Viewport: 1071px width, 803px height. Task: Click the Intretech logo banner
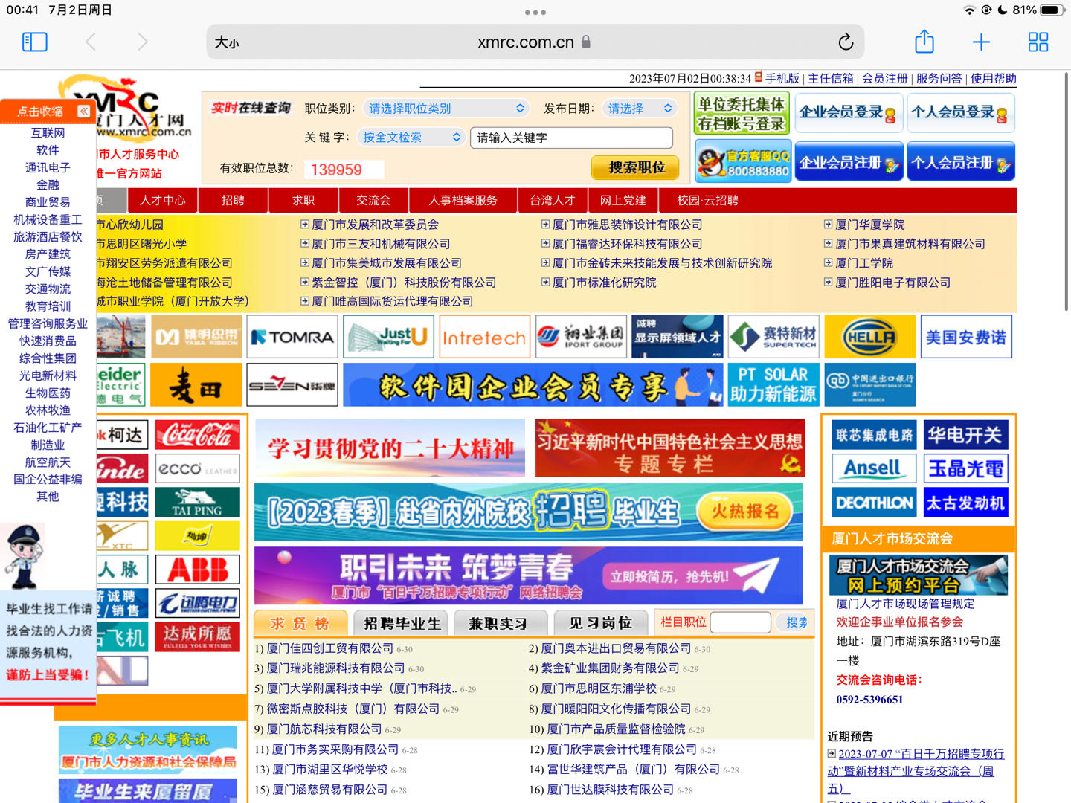(x=484, y=337)
